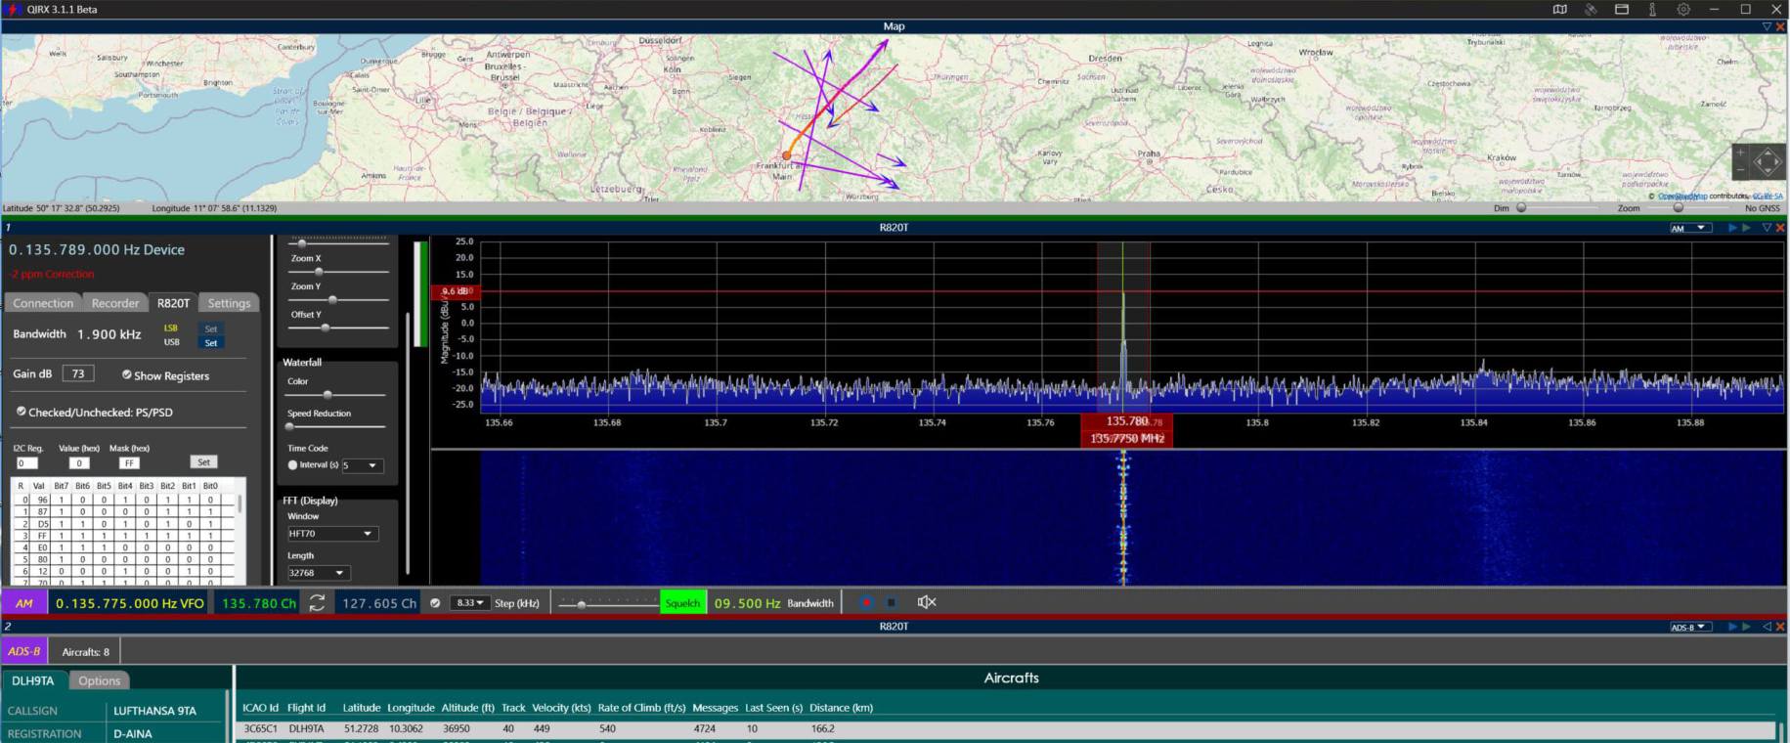Screen dimensions: 1790x743
Task: Open the FFT Window HFT70 dropdown
Action: [x=330, y=534]
